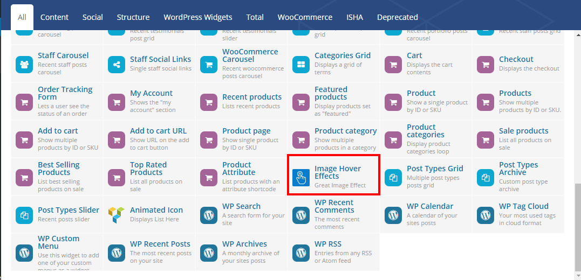The height and width of the screenshot is (280, 581).
Task: Click the My Account element icon
Action: (x=117, y=102)
